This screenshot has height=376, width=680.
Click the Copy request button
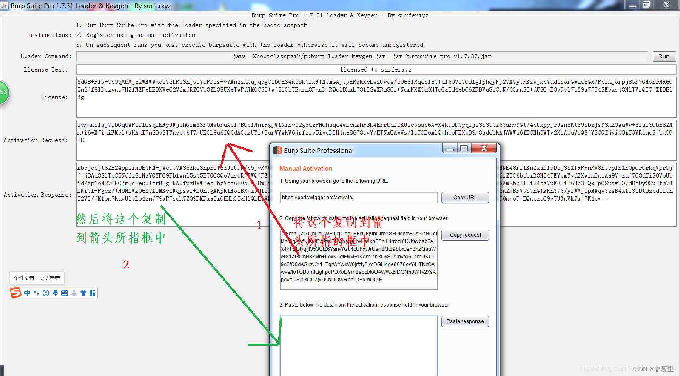click(465, 235)
